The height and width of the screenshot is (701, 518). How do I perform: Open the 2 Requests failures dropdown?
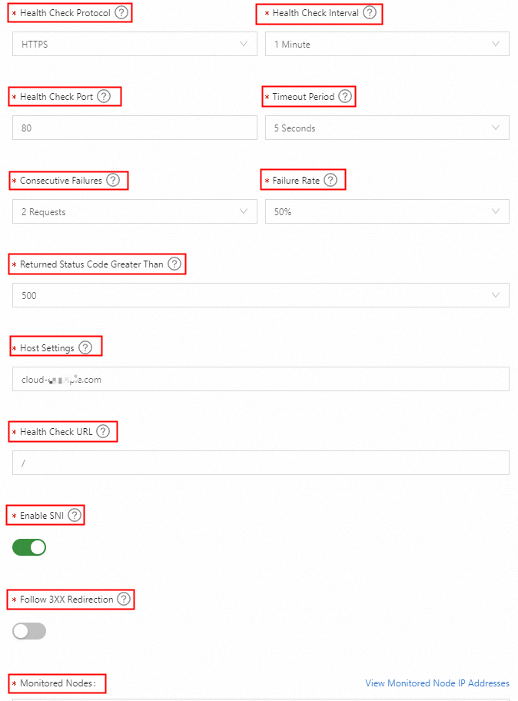134,211
